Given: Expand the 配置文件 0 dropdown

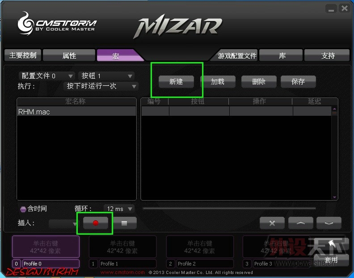Looking at the screenshot, I should click(46, 76).
